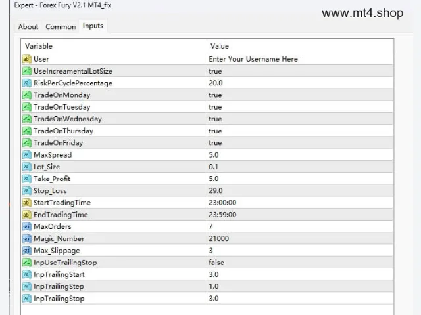Select the Take_Profit variable name
This screenshot has width=421, height=315.
pos(52,178)
